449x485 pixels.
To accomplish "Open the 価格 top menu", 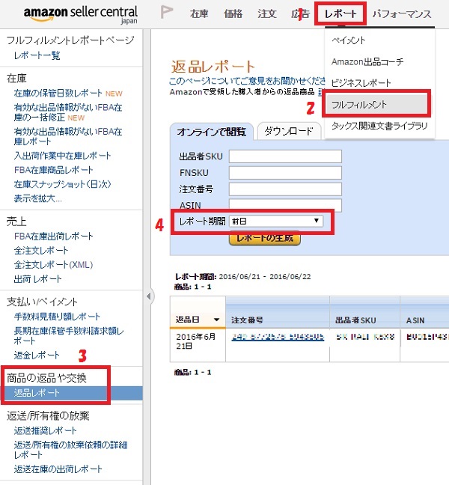I will click(x=233, y=14).
